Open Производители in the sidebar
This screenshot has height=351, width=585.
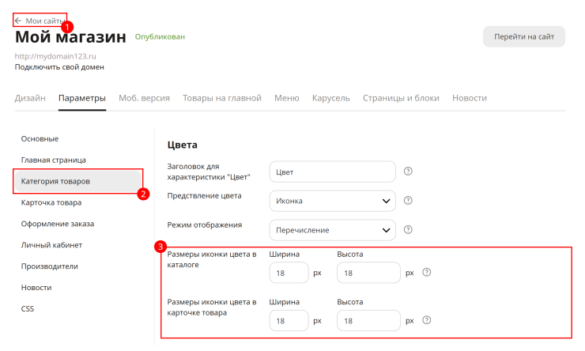point(50,266)
